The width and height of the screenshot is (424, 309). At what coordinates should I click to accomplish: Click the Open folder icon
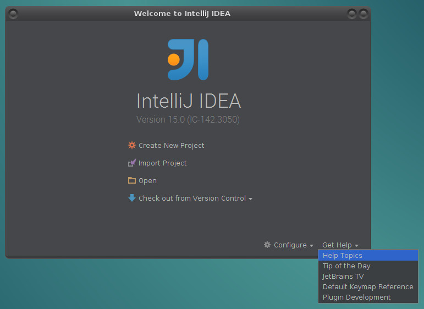[131, 180]
